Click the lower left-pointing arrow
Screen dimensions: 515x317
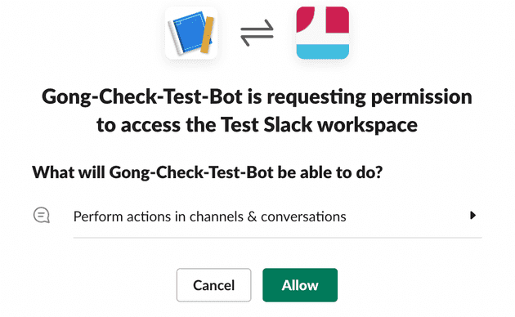pyautogui.click(x=257, y=40)
